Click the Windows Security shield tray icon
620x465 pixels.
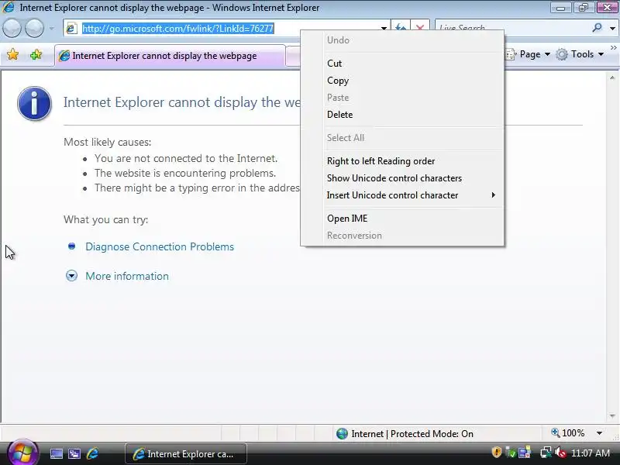497,452
